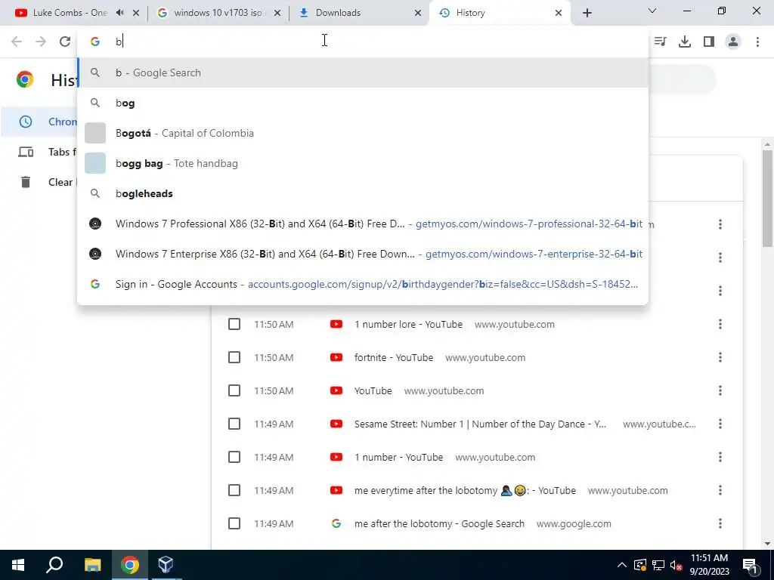
Task: Switch to the windows 10 v1703 iso tab
Action: (217, 13)
